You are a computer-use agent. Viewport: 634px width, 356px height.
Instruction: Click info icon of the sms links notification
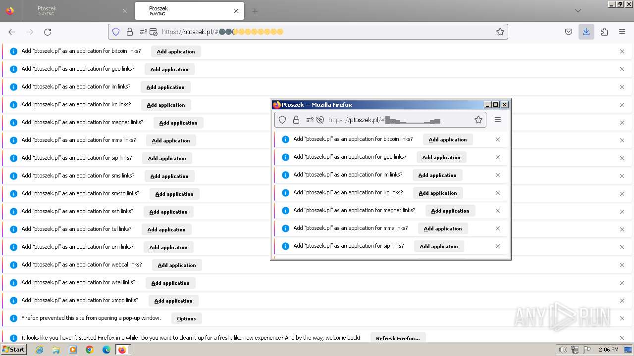coord(13,176)
